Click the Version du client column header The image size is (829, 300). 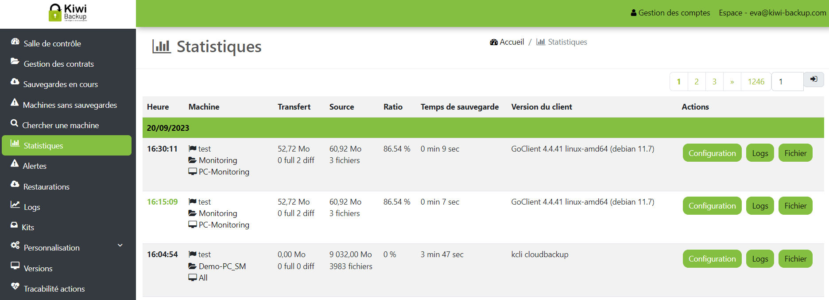click(542, 106)
